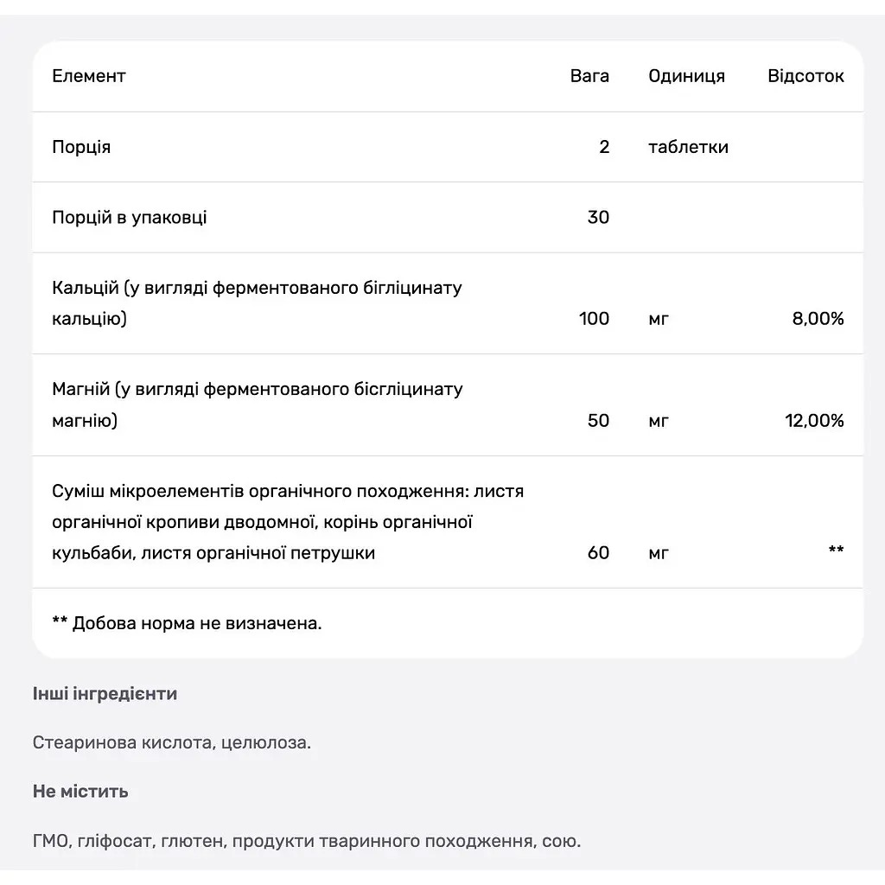Screen dimensions: 885x885
Task: Click the 12,00% magnesium percentage
Action: 814,421
